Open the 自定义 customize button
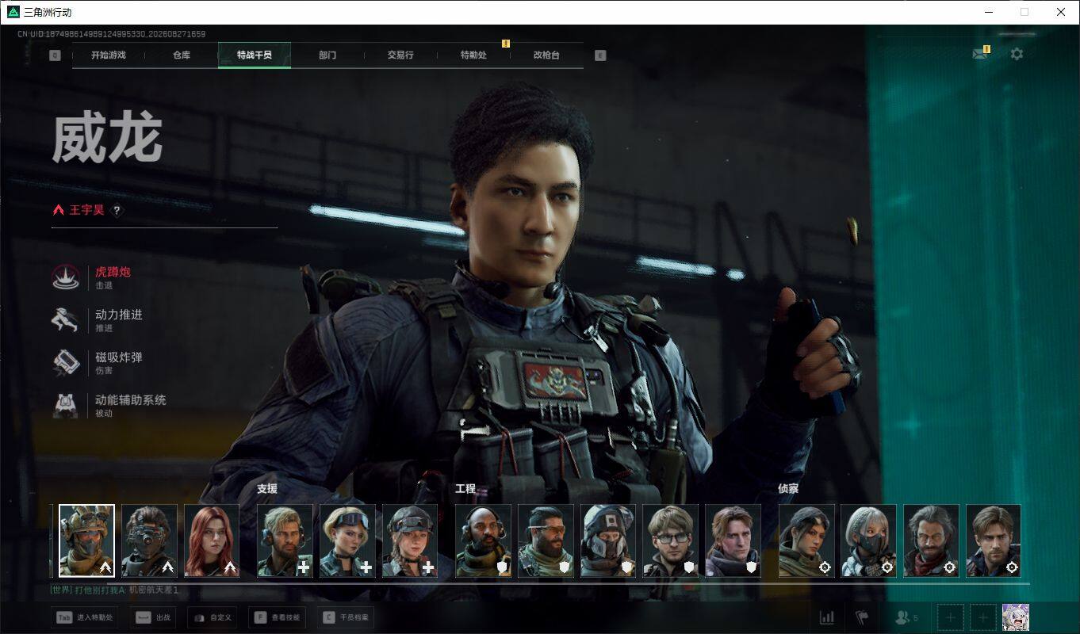1080x634 pixels. coord(213,617)
